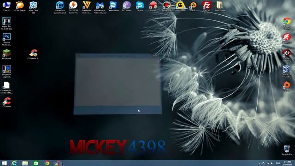This screenshot has height=166, width=295.
Task: Launch Origin desktop shortcut
Action: tap(287, 86)
